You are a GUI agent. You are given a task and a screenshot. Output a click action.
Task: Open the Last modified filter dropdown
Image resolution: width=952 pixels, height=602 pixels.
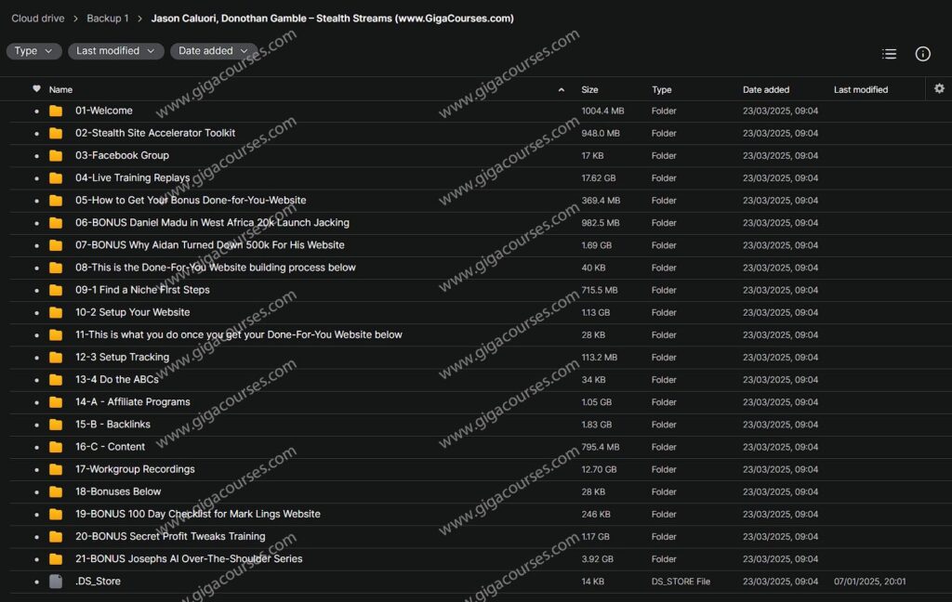[115, 51]
